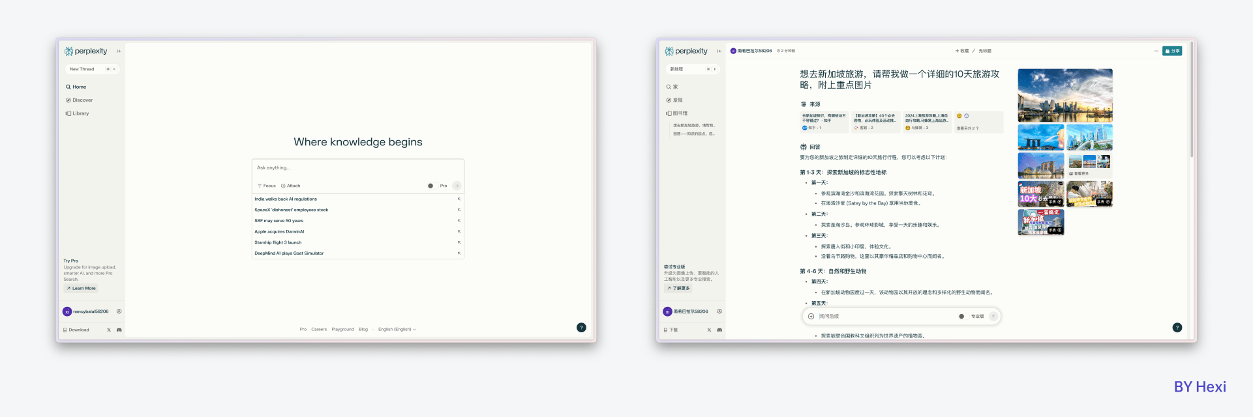This screenshot has height=417, width=1253.
Task: Select suggestion SBF may serve 50 years
Action: coord(357,221)
